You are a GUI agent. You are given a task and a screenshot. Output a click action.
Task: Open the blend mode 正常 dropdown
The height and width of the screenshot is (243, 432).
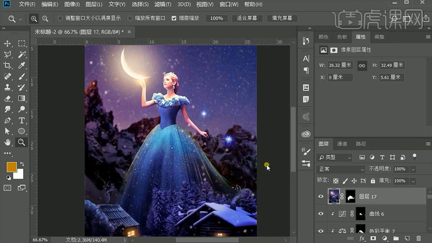tap(341, 169)
